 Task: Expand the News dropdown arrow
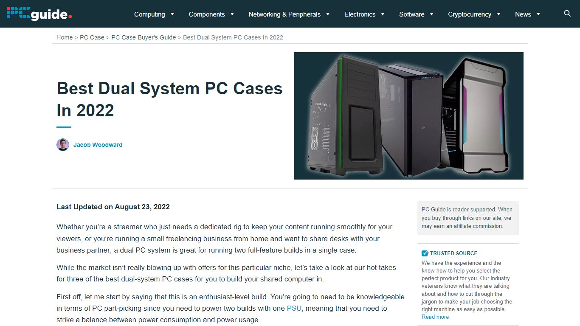[x=538, y=14]
